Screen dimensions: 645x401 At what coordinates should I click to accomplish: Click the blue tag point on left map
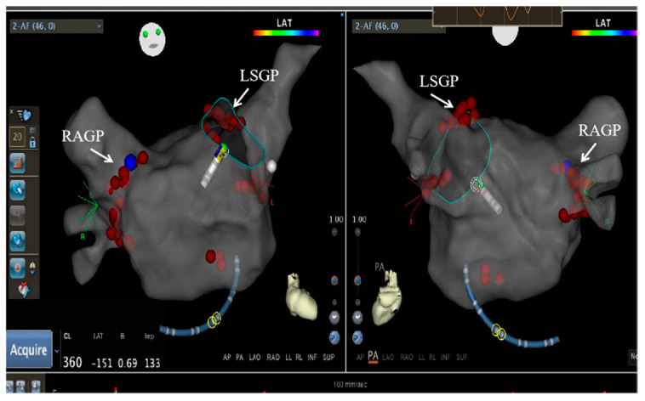tap(130, 162)
